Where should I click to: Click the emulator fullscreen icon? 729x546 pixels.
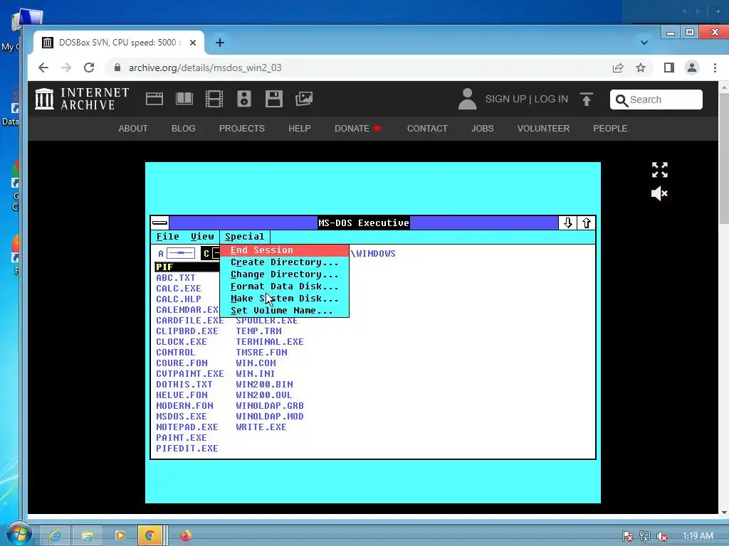(660, 170)
